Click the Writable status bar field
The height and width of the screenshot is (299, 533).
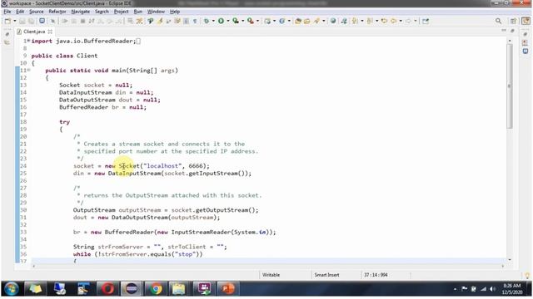271,275
